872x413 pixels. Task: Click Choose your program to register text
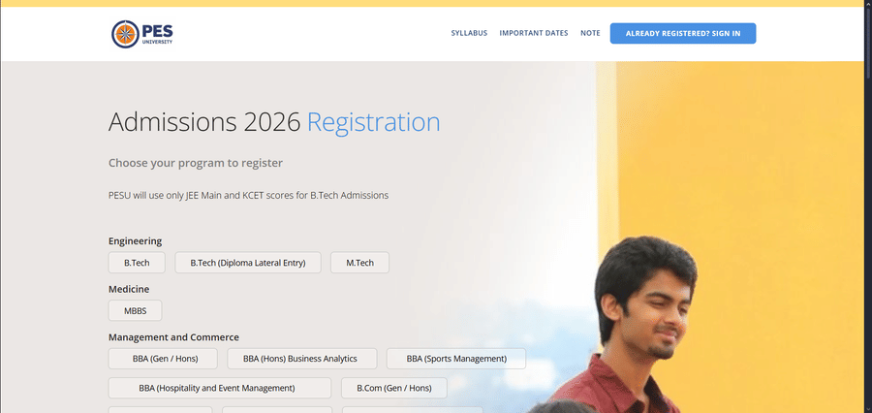tap(195, 163)
